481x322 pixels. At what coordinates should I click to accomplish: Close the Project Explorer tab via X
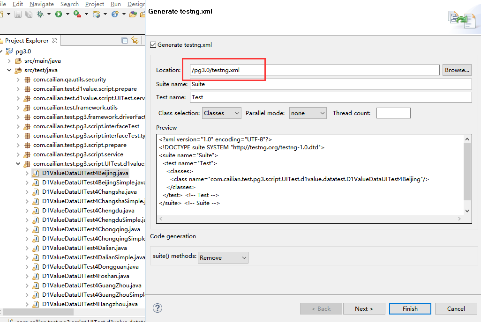coord(55,40)
